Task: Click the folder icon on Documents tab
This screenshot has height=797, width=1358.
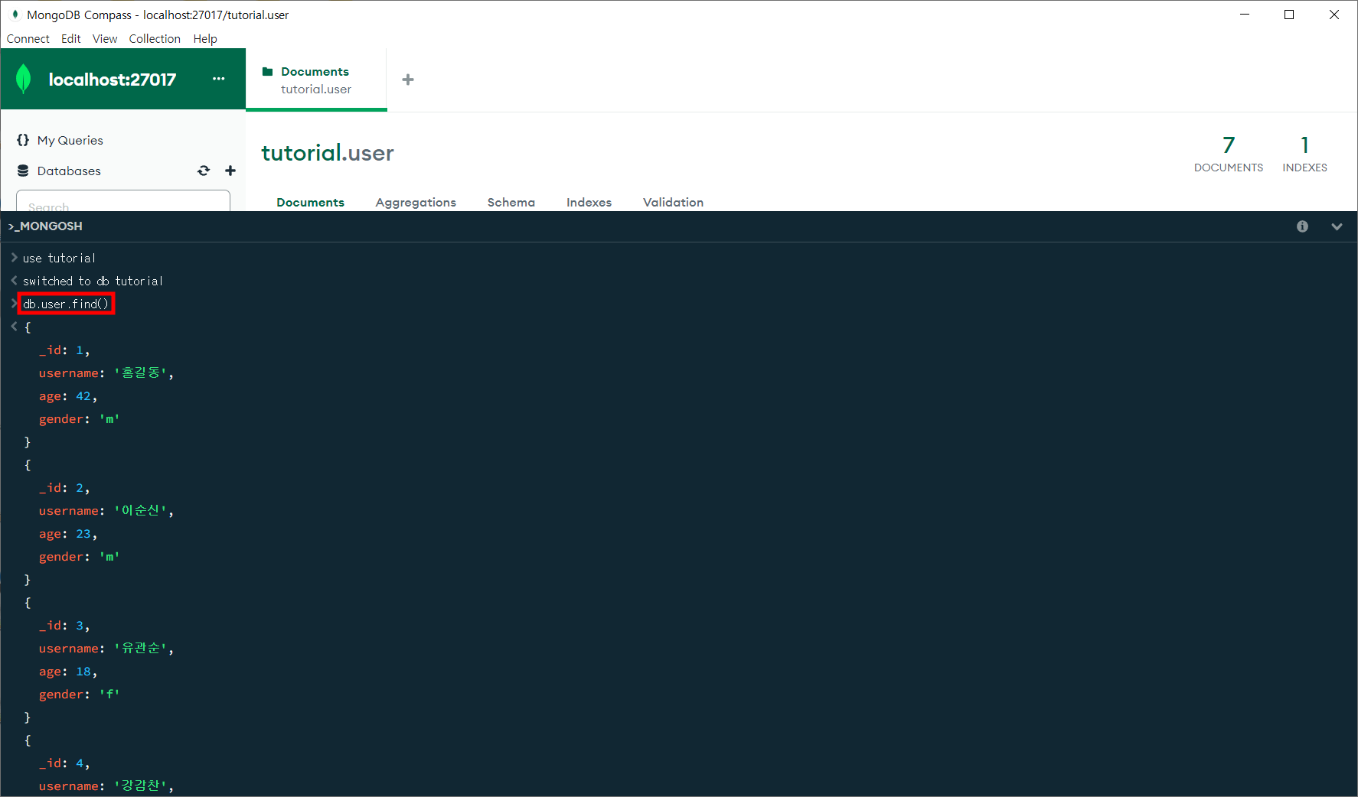Action: tap(268, 72)
